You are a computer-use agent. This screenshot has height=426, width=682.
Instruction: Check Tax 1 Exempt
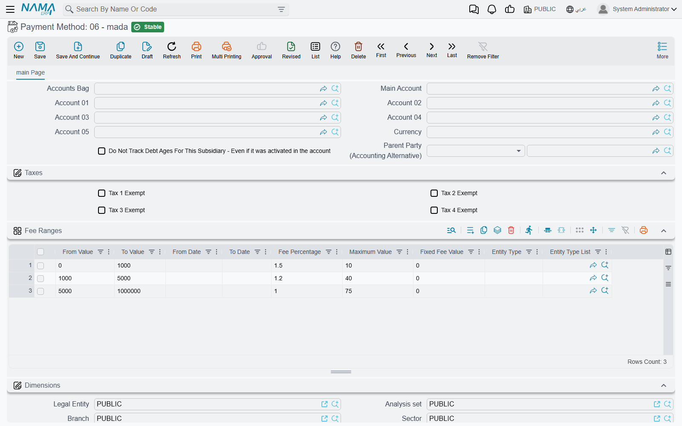coord(101,193)
